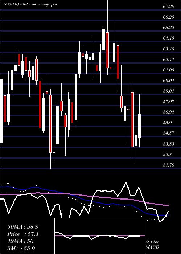
Task: Select the 61.08 price axis label
Action: coord(169,70)
